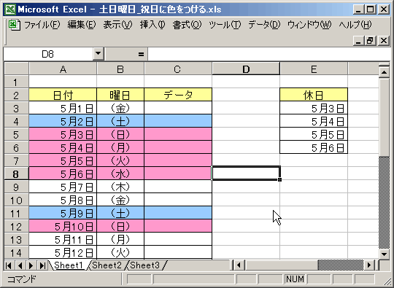Restore the workbook document window
Image resolution: width=394 pixels, height=288 pixels.
tap(371, 40)
